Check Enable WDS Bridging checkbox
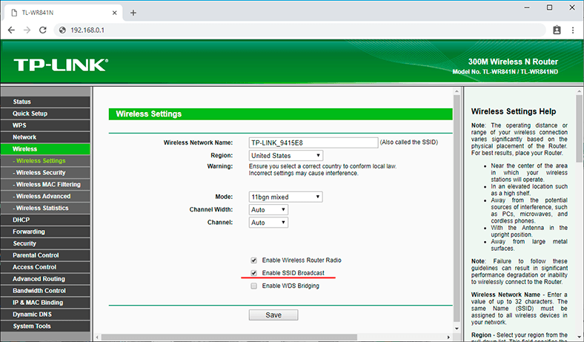Image resolution: width=584 pixels, height=342 pixels. coord(253,286)
